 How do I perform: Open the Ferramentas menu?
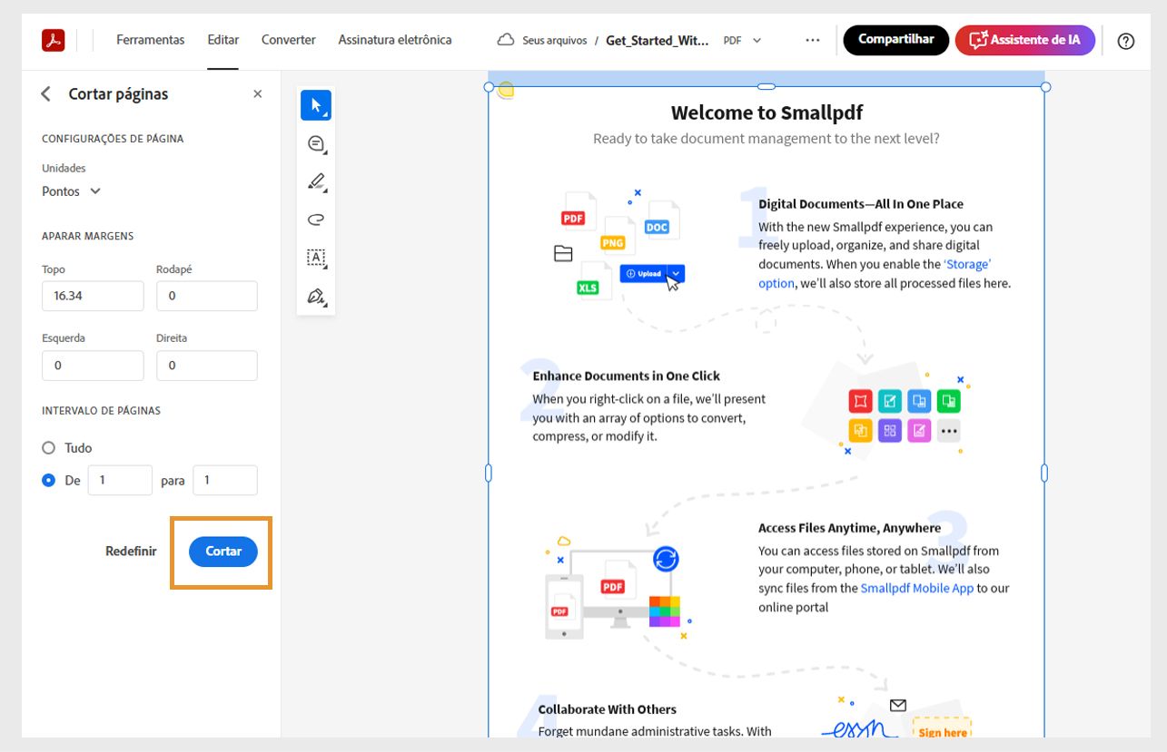coord(151,40)
